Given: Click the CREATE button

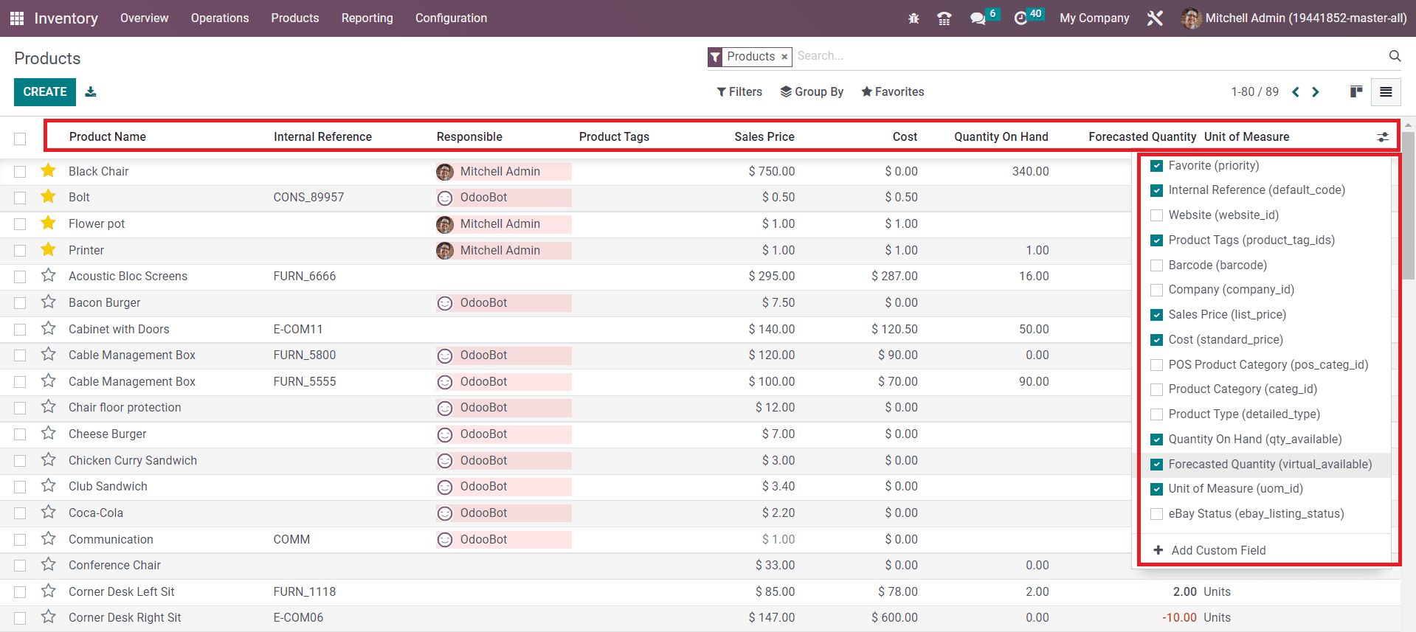Looking at the screenshot, I should pyautogui.click(x=45, y=92).
